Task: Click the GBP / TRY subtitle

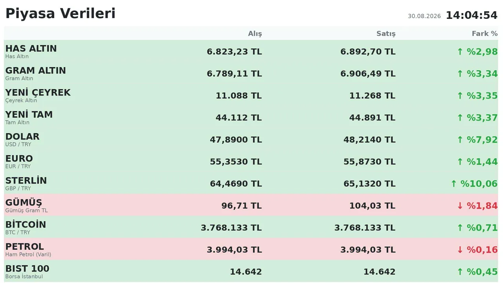Action: coord(18,188)
